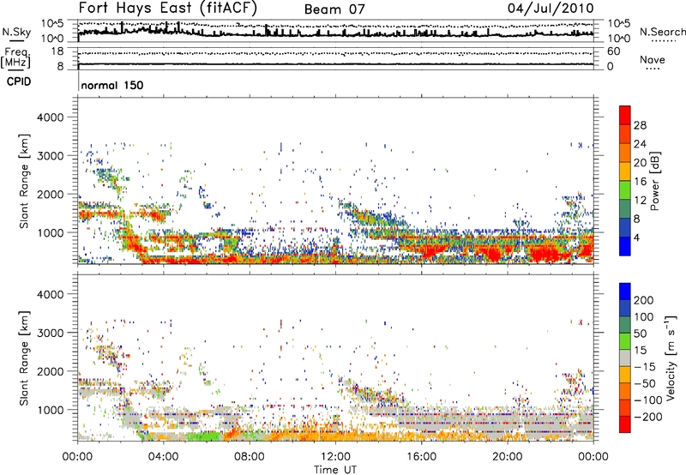Click '3000' tick on the power panel
Viewport: 686px width, 475px height.
coord(50,156)
